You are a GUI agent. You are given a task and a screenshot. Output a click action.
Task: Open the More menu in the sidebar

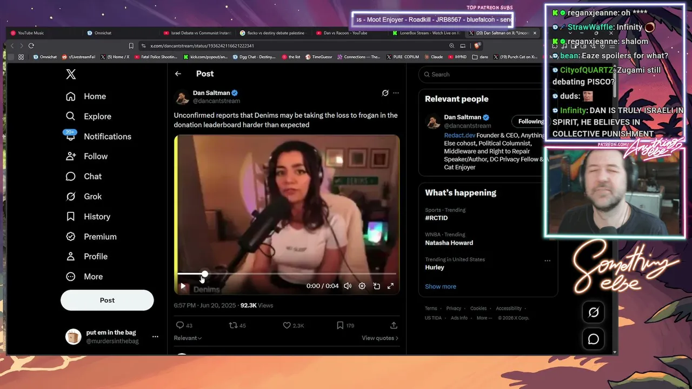[x=84, y=276]
